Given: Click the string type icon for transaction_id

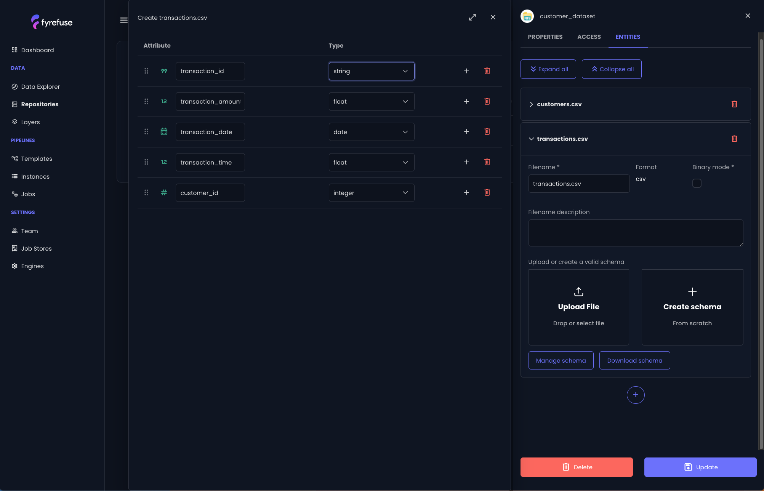Looking at the screenshot, I should point(164,71).
